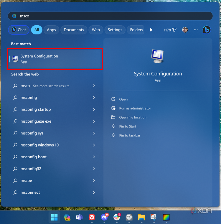This screenshot has width=221, height=224.
Task: Open System Configuration best match result
Action: pos(55,59)
